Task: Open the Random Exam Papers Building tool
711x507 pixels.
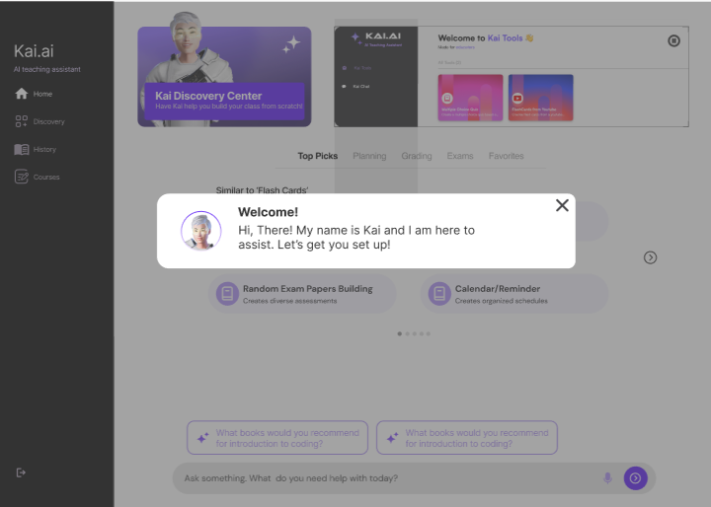Action: [302, 294]
